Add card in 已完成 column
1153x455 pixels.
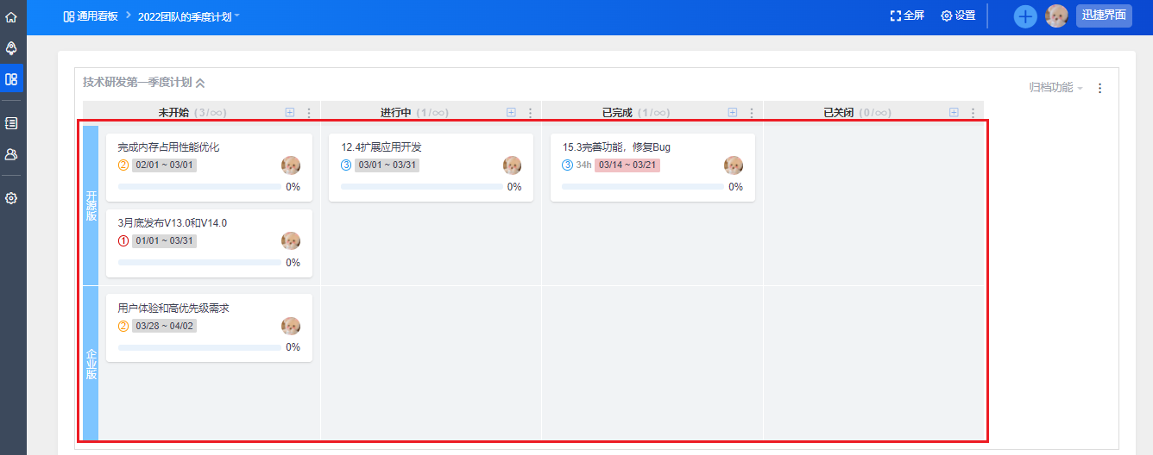coord(733,112)
